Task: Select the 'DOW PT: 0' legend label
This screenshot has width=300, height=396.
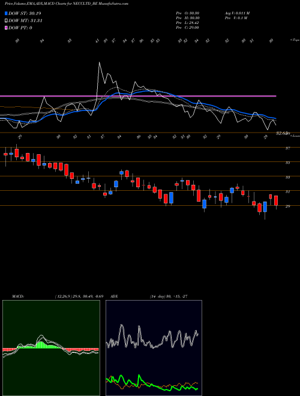Action: pyautogui.click(x=20, y=28)
